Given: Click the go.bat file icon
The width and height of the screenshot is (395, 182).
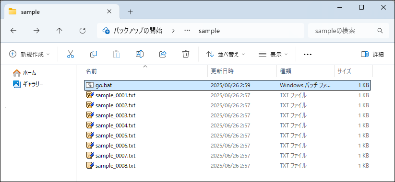Looking at the screenshot, I should click(90, 85).
